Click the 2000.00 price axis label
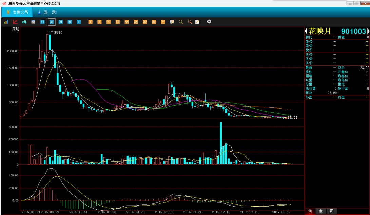This screenshot has height=215, width=370. [x=13, y=51]
